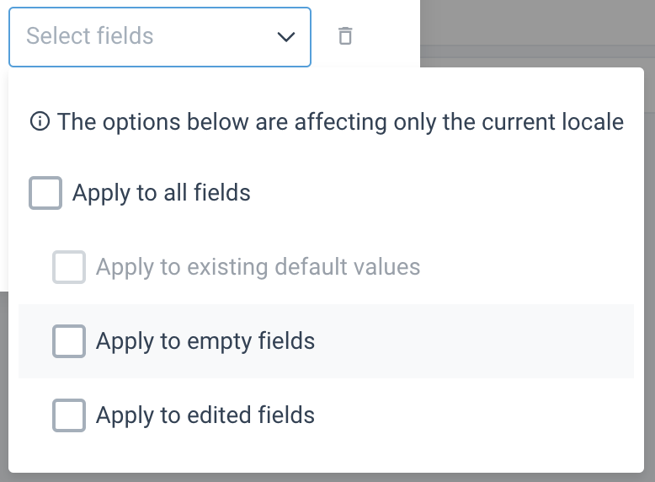
Task: Enable the 'Apply to edited fields' checkbox
Action: point(69,415)
